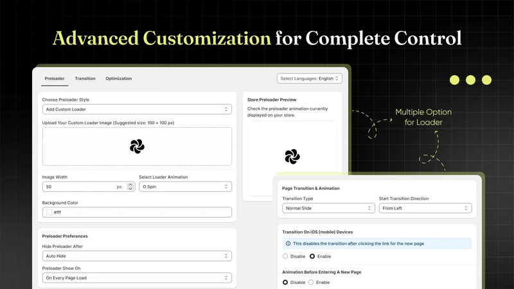Click the spiral icon in Store Preloader Preview
514x289 pixels.
pos(292,157)
